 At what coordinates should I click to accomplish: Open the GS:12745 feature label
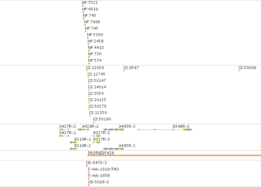[x=96, y=74]
